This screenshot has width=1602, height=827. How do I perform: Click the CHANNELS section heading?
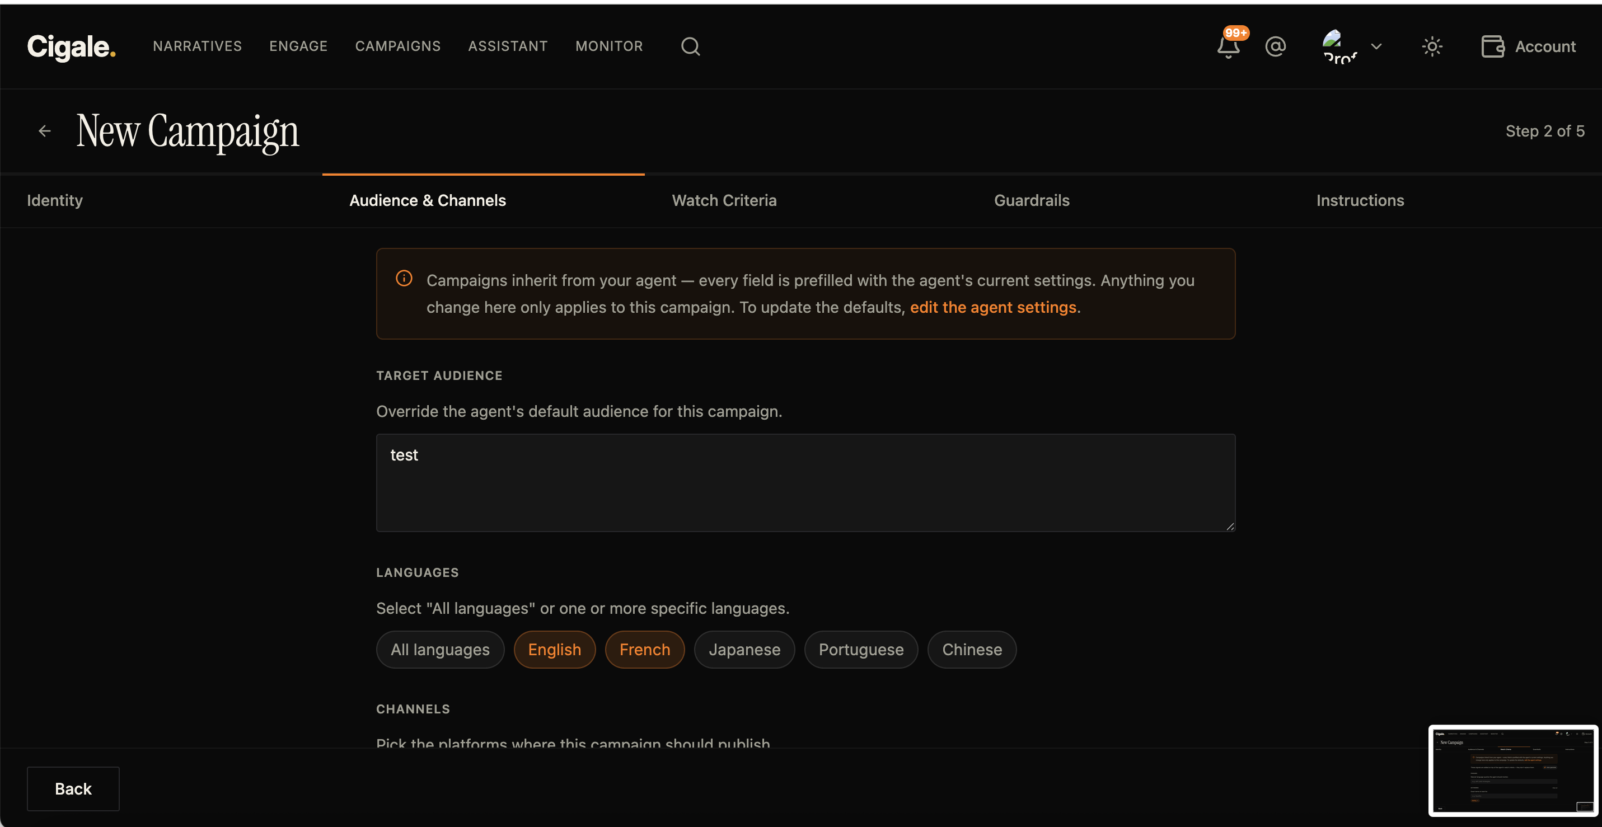tap(413, 709)
